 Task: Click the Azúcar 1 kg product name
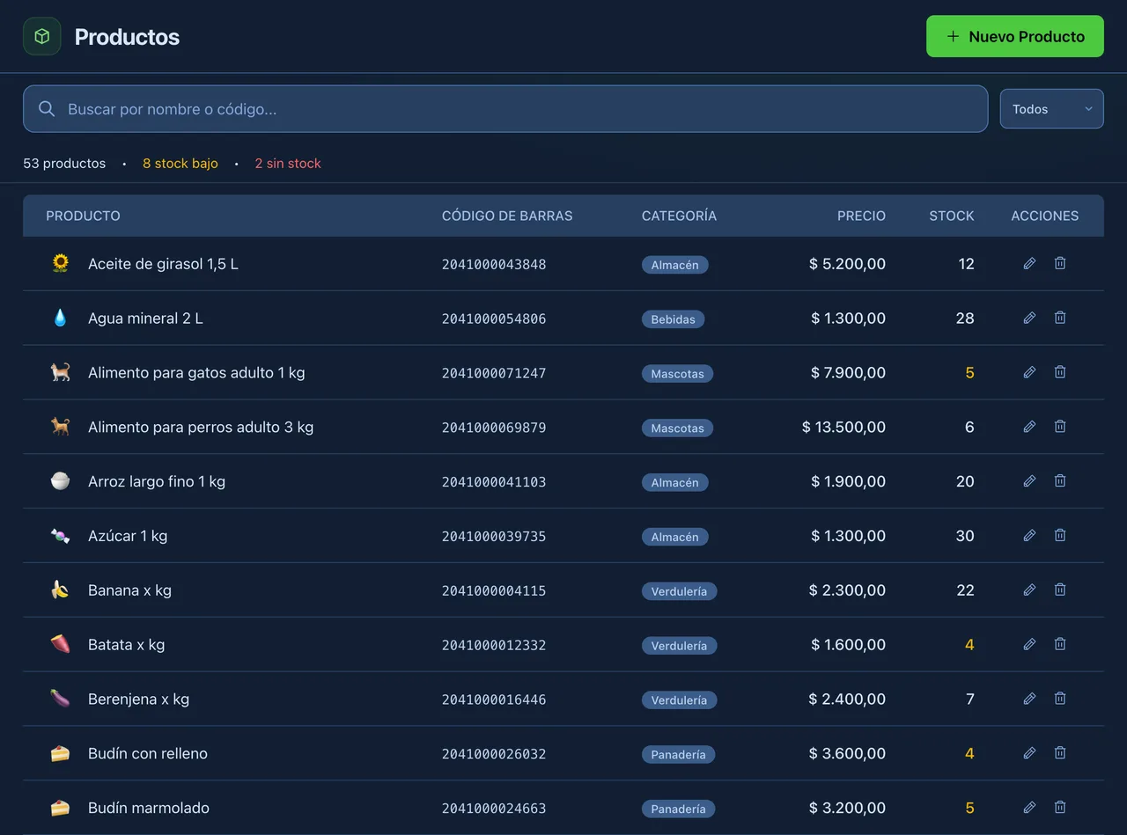(x=128, y=536)
